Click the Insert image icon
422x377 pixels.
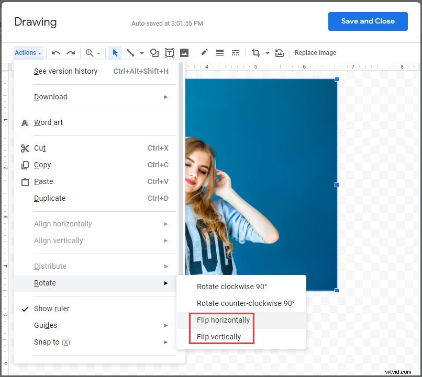(x=184, y=52)
